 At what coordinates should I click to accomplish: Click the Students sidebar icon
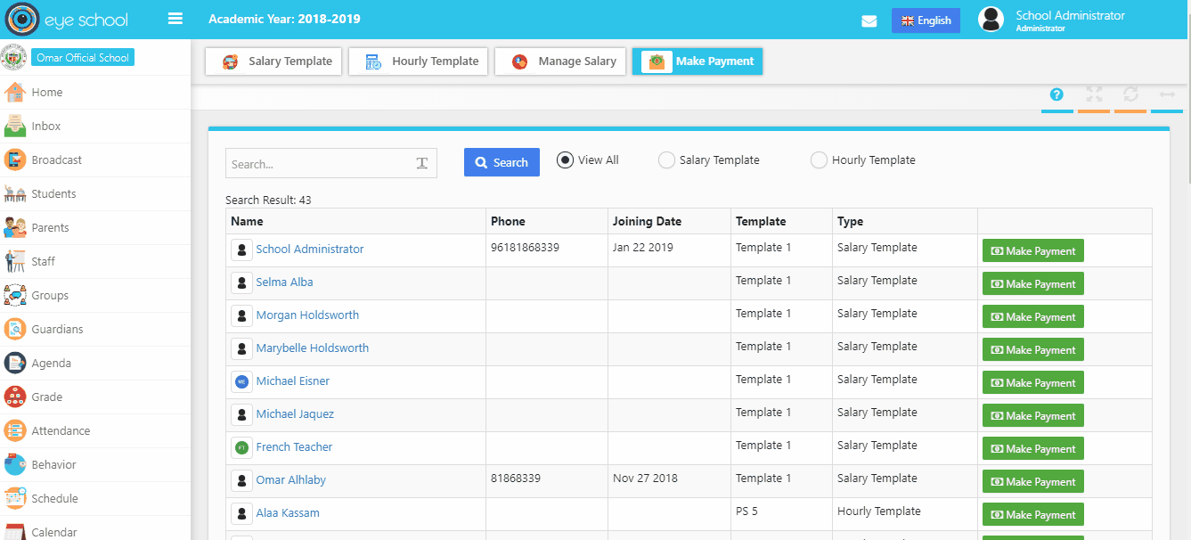pos(14,193)
